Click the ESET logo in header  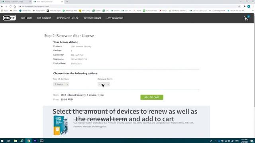[10, 18]
